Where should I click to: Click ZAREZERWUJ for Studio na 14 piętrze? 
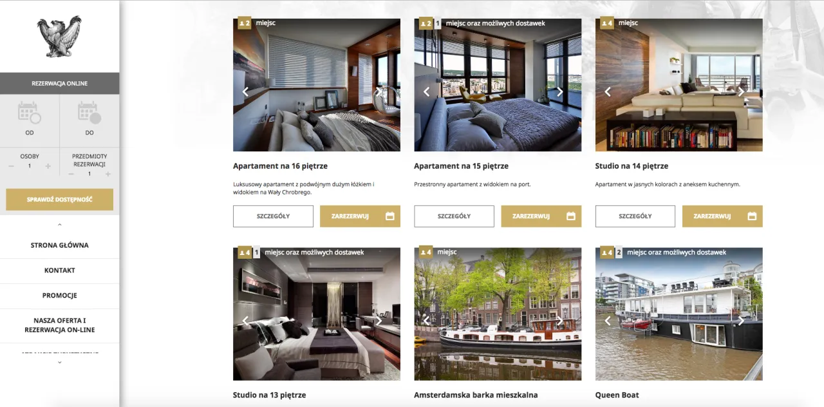coord(722,216)
